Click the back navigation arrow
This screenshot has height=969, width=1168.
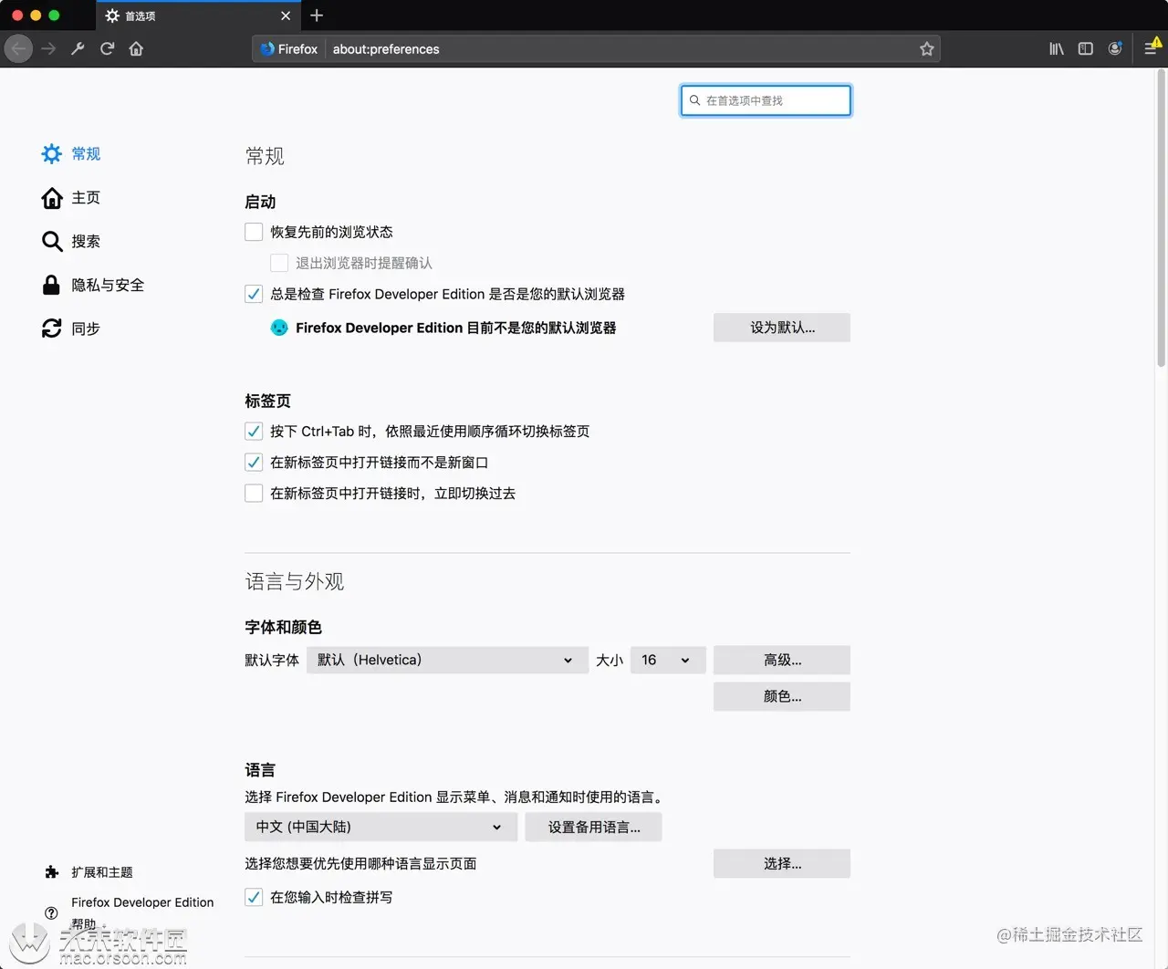[x=18, y=48]
